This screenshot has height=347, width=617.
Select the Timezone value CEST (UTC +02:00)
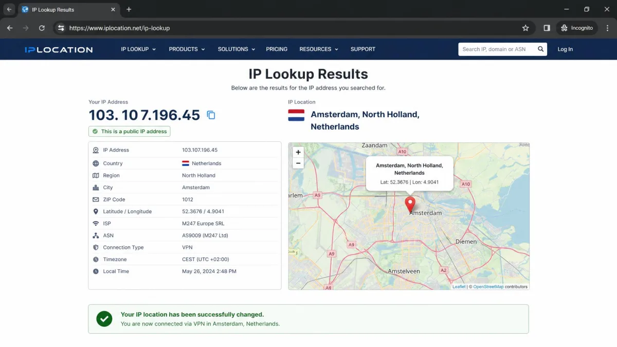tap(205, 260)
